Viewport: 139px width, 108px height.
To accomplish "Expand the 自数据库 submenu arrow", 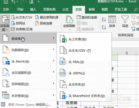I will point(54,49).
